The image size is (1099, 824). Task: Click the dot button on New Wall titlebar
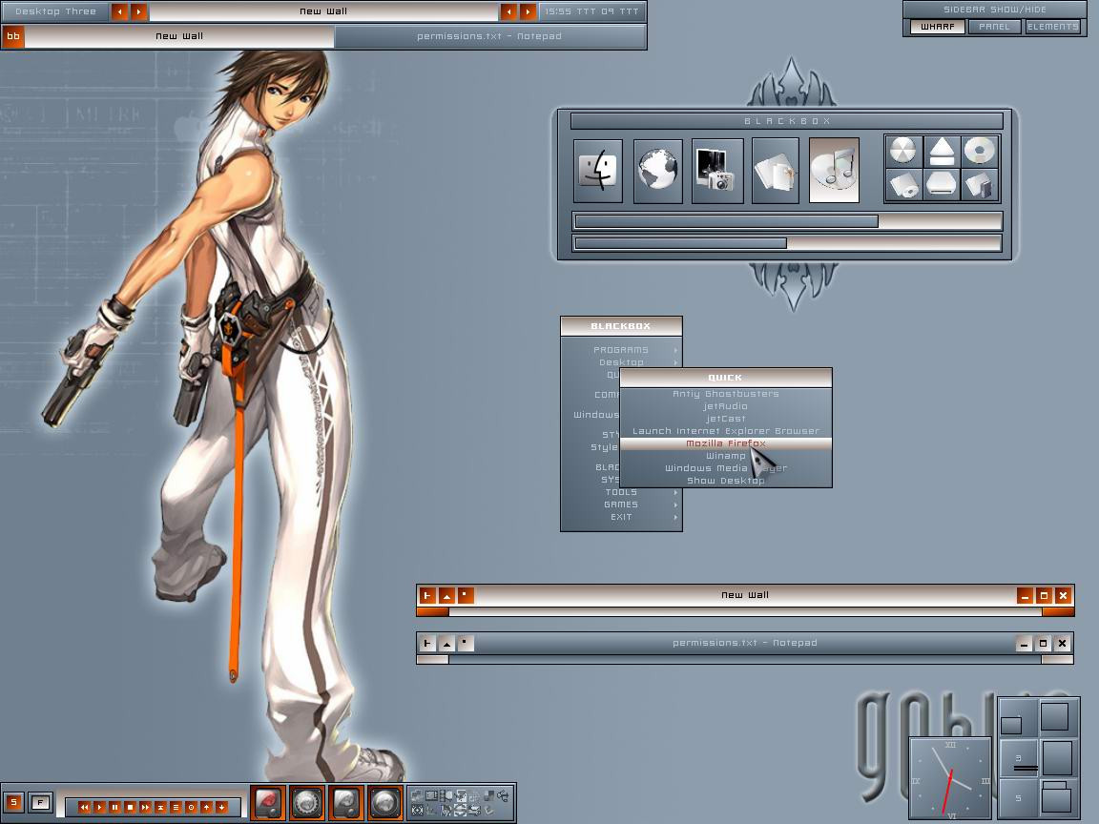(x=465, y=595)
